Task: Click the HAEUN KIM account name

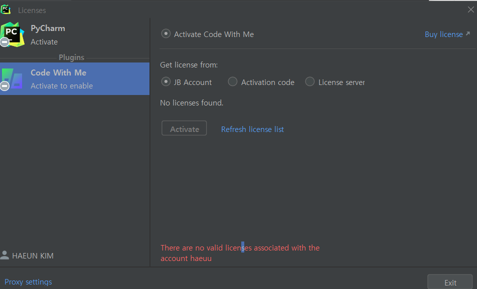Action: pyautogui.click(x=33, y=256)
